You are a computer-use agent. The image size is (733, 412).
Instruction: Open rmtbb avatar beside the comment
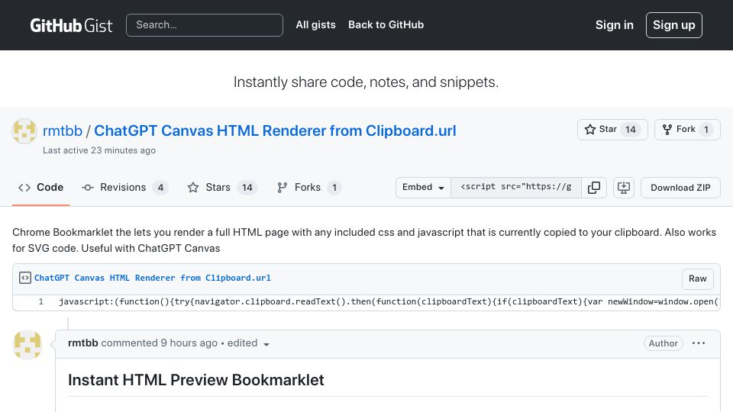click(27, 345)
